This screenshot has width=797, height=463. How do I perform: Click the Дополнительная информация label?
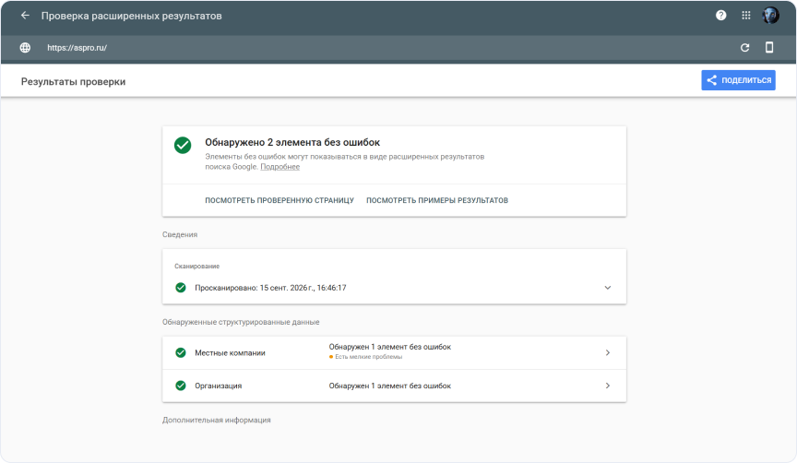coord(217,421)
